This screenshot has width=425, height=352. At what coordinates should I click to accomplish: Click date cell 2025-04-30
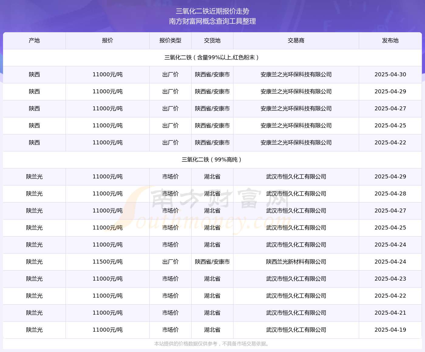[390, 74]
